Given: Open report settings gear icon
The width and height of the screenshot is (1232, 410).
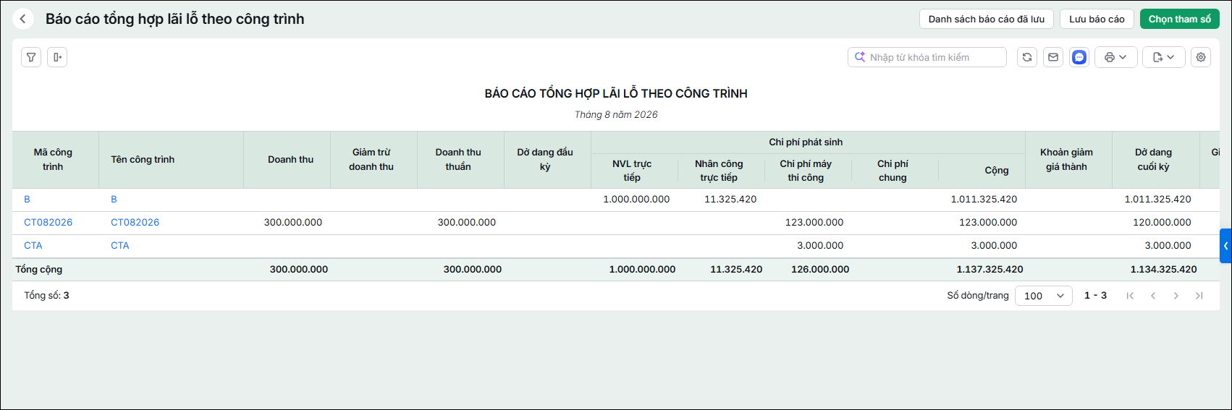Looking at the screenshot, I should tap(1201, 57).
